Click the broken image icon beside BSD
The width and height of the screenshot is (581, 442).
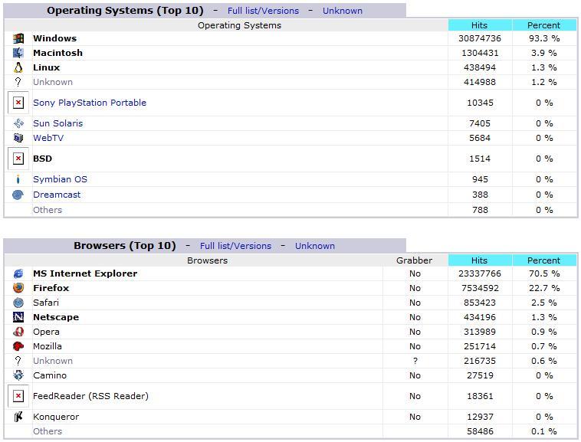tap(18, 159)
